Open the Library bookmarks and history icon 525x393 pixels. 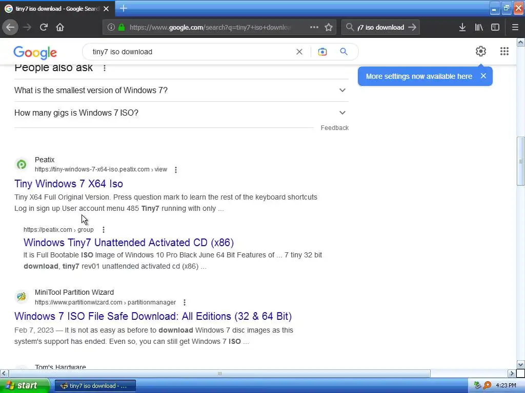[x=479, y=27]
